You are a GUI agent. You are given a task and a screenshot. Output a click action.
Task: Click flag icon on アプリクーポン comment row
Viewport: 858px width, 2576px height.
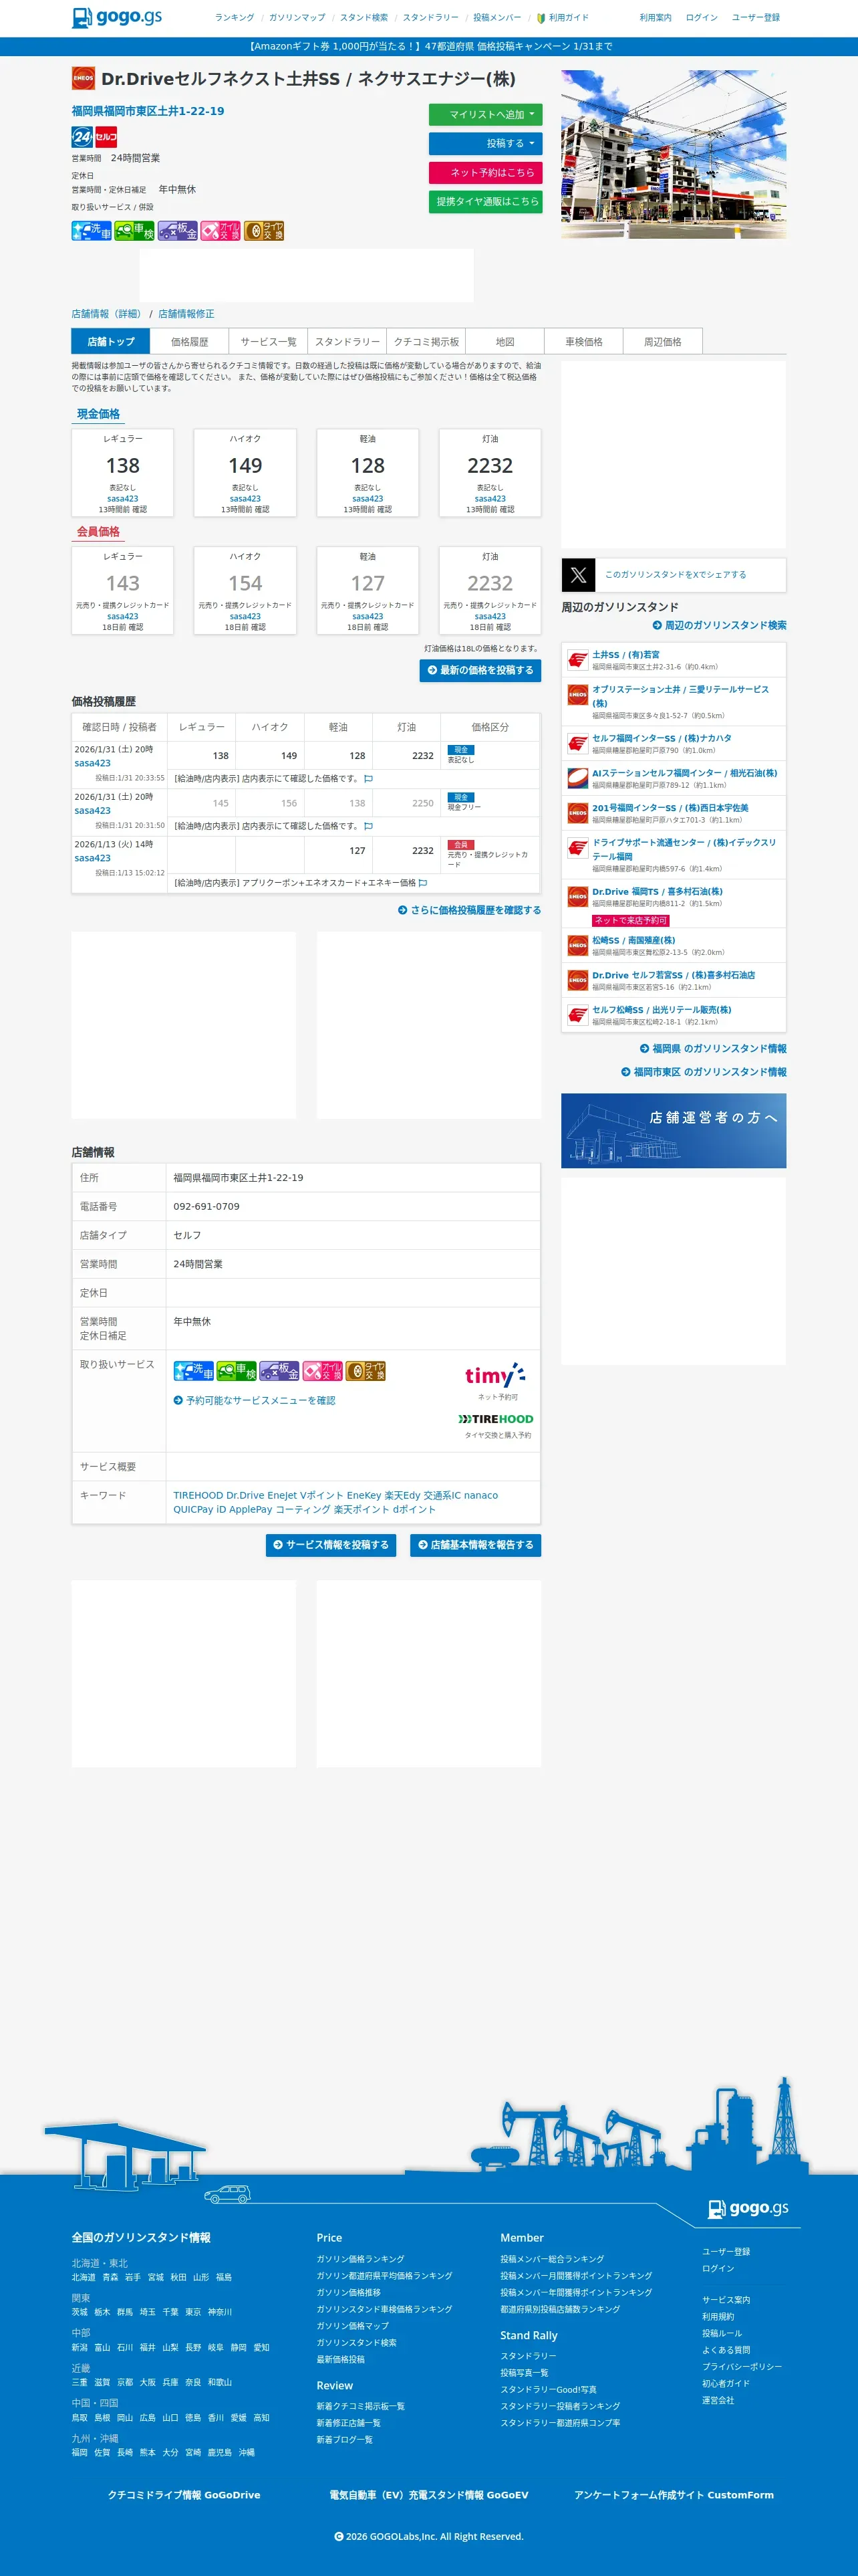pyautogui.click(x=422, y=883)
